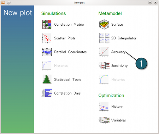Open the Metamodel Surface icon
The height and width of the screenshot is (134, 159).
(104, 24)
